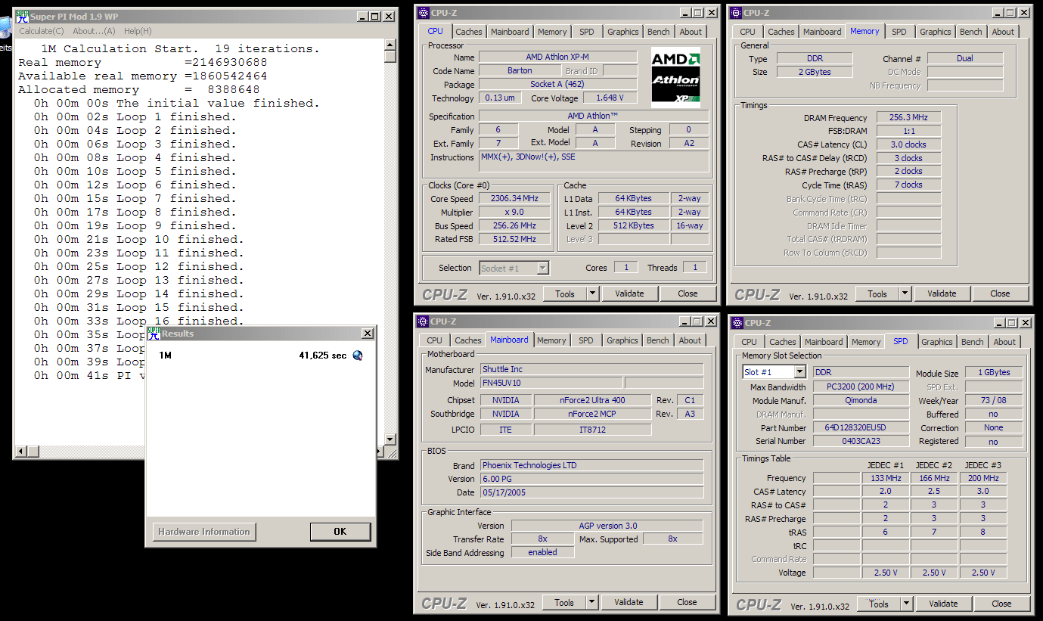Open Tools dropdown arrow in the CPU-Z Processor window
Screen dimensions: 1043x621
click(592, 293)
